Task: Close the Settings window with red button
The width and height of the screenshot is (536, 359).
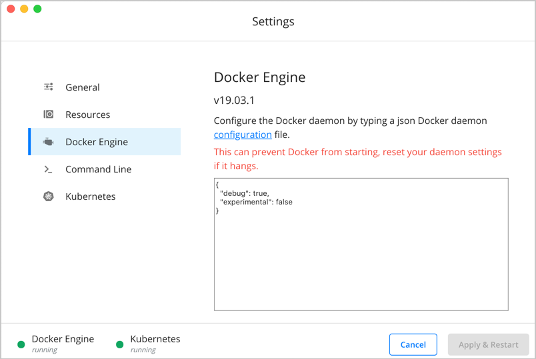Action: click(x=11, y=9)
